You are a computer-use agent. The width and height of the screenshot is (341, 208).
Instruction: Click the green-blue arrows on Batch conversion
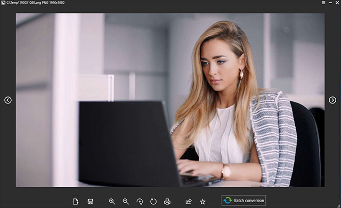point(228,200)
